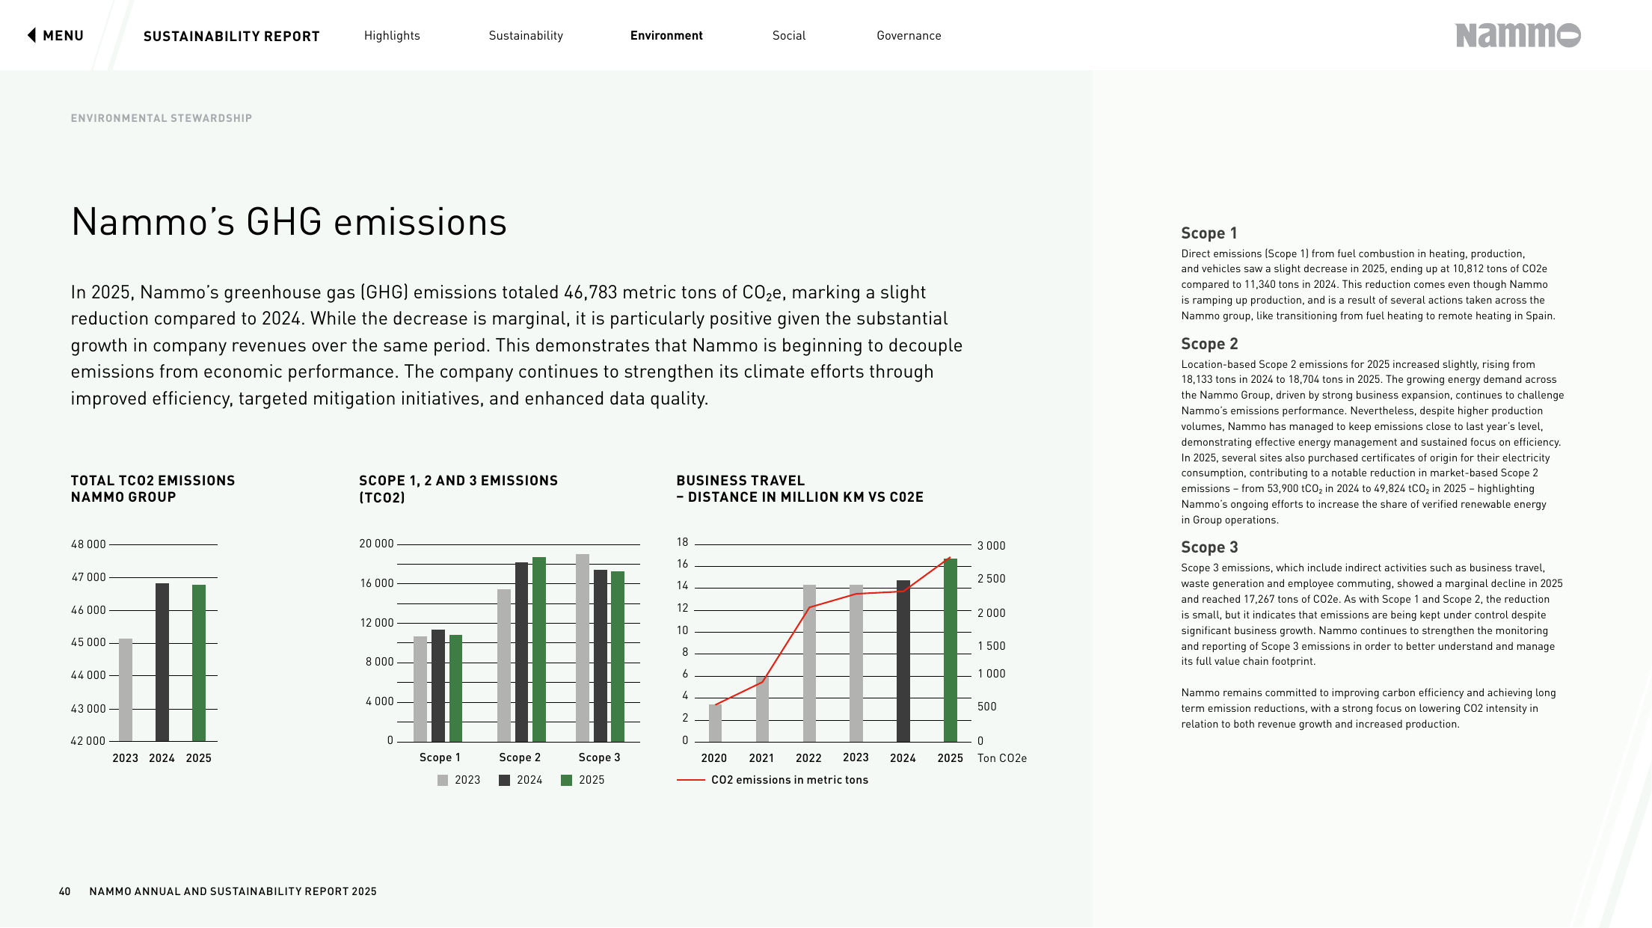Viewport: 1652px width, 928px height.
Task: Go to the Social section
Action: coord(789,36)
